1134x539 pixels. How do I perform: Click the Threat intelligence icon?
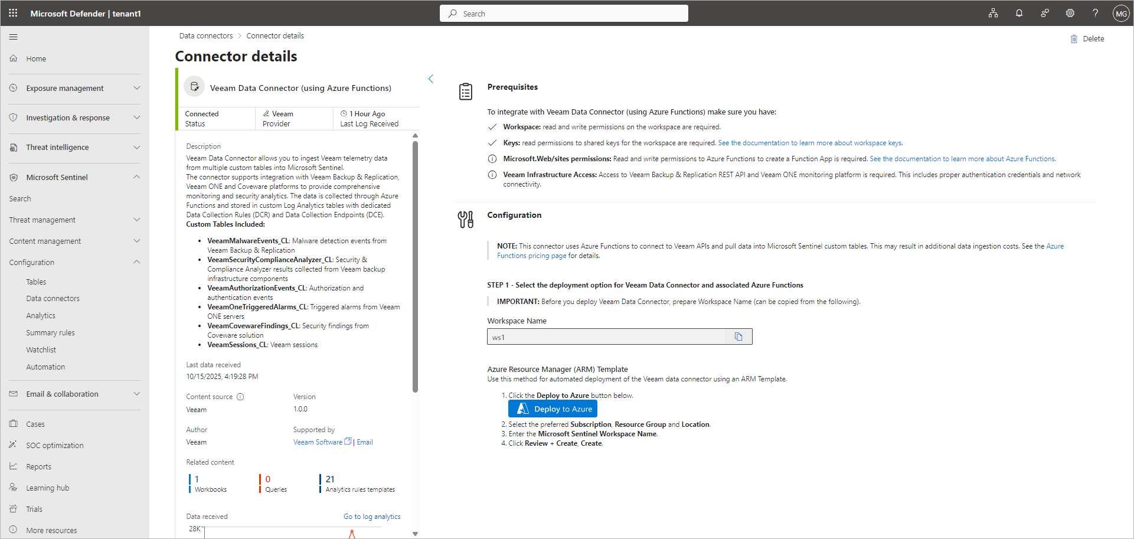pos(14,147)
